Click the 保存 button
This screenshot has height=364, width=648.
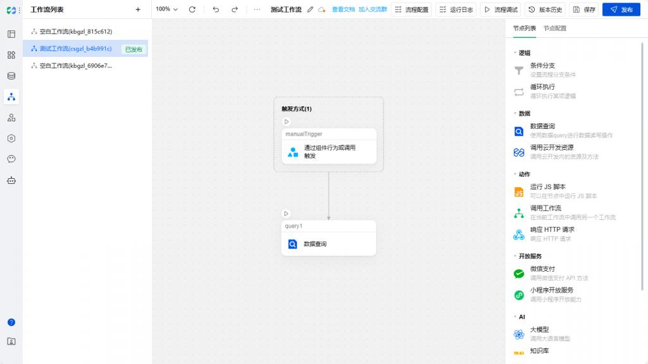584,9
